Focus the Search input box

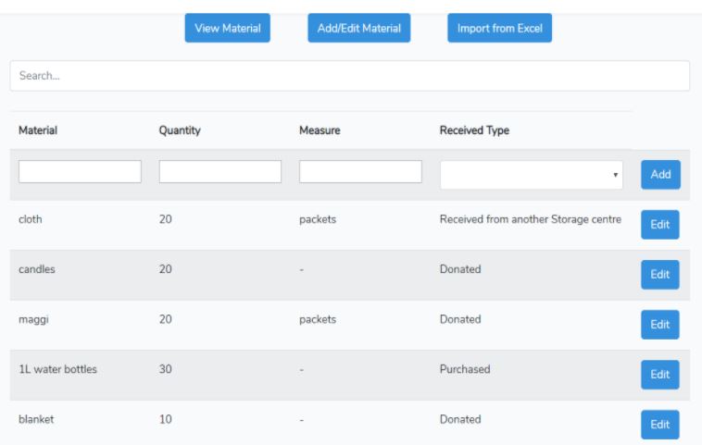click(349, 76)
